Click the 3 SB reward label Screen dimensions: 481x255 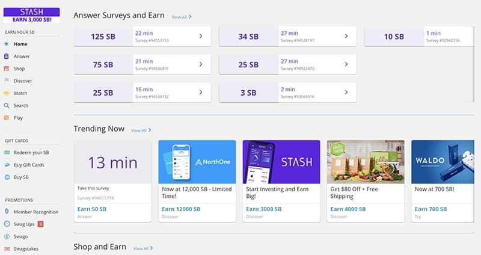pyautogui.click(x=248, y=93)
